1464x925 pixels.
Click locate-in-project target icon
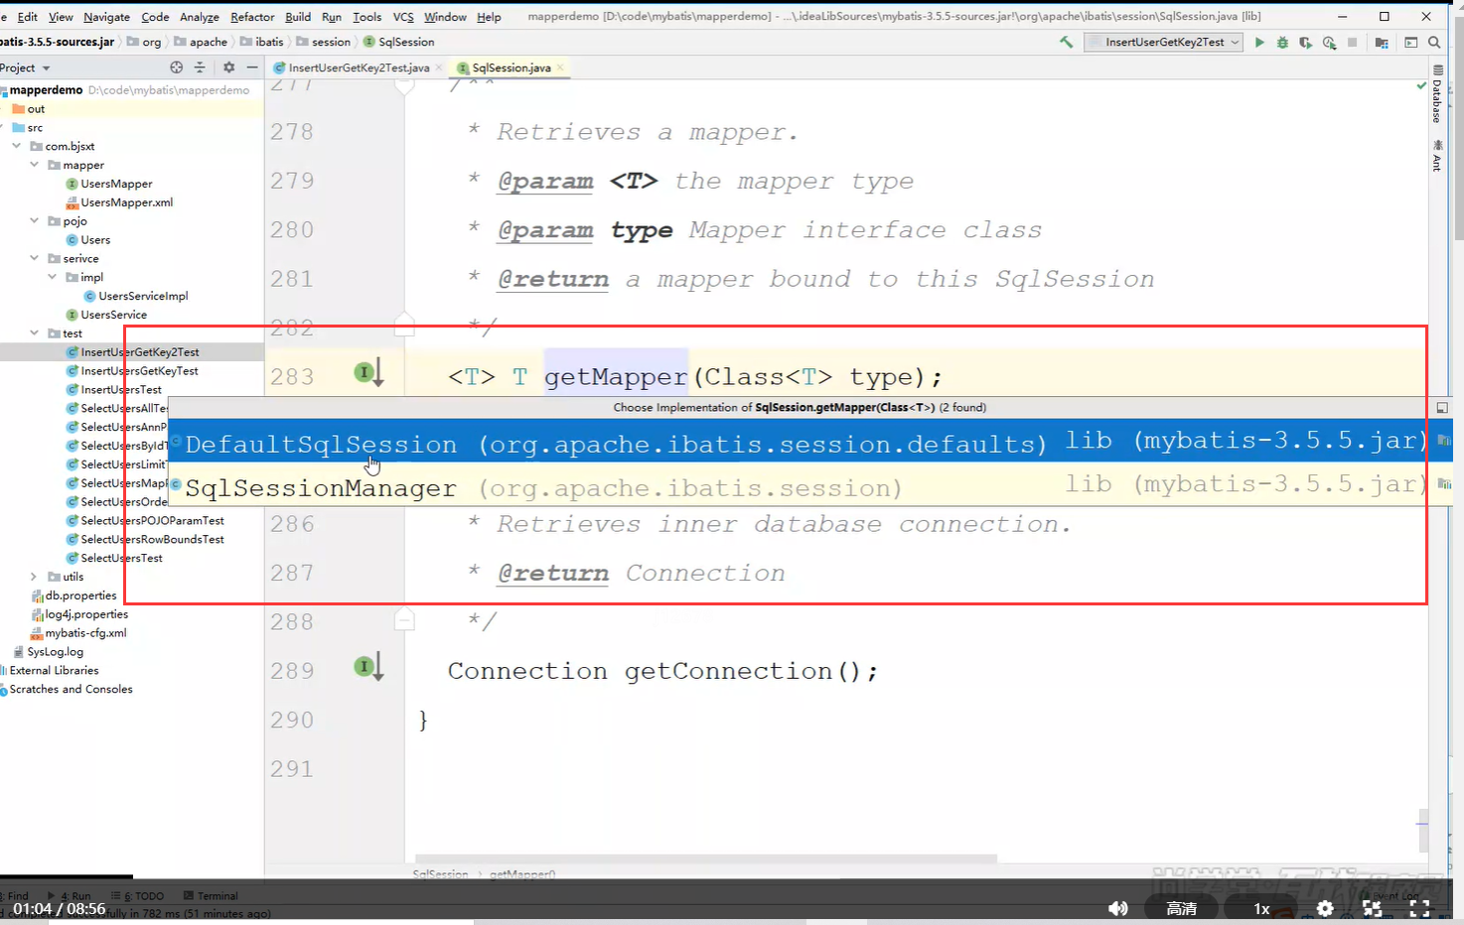tap(177, 67)
